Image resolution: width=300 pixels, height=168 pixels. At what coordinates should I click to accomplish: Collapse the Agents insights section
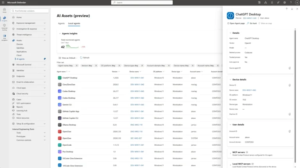(x=60, y=34)
